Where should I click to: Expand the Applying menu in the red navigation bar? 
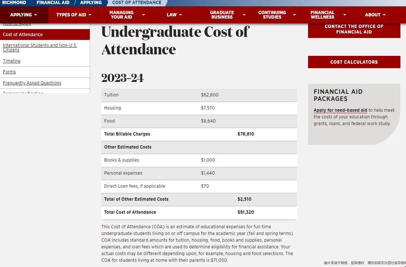click(x=24, y=15)
